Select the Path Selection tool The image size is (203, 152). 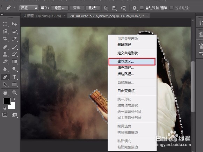click(x=5, y=85)
